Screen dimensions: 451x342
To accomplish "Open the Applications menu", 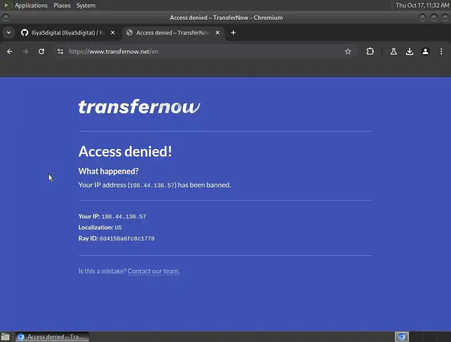I will tap(31, 5).
